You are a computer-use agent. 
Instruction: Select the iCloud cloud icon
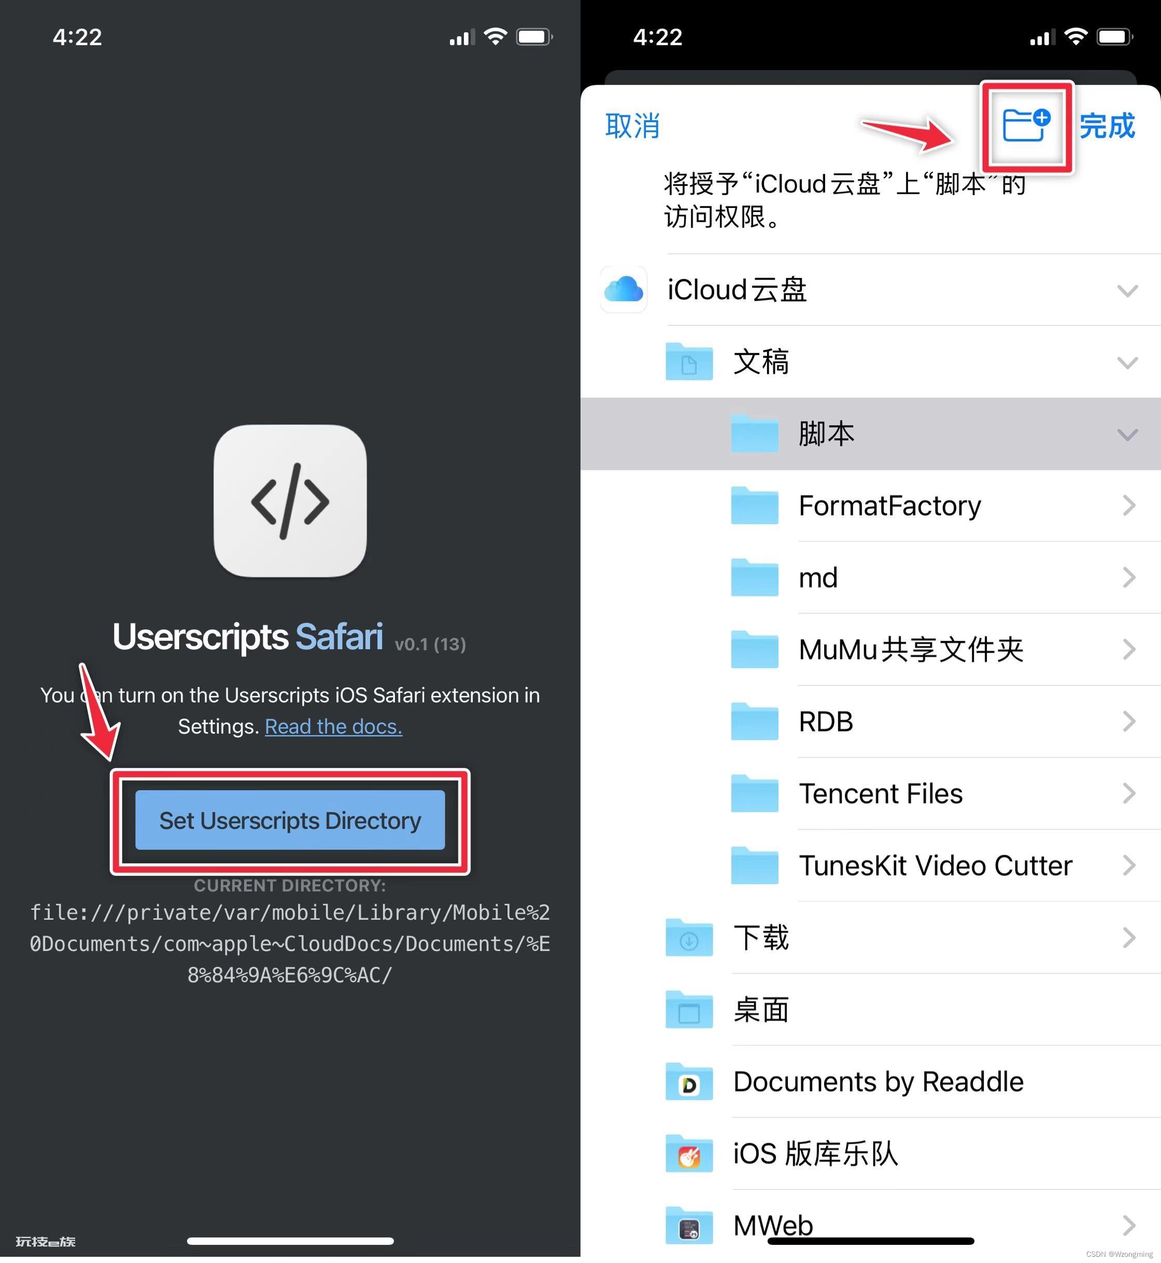coord(623,290)
